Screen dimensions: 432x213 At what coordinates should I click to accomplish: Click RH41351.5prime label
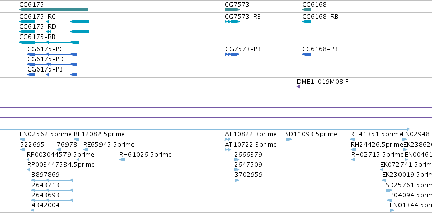[376, 134]
